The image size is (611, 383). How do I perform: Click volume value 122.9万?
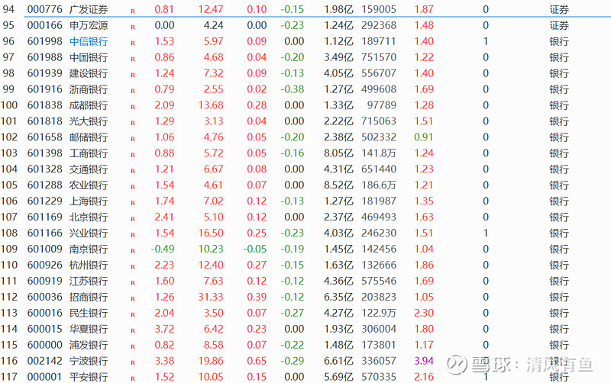[379, 313]
